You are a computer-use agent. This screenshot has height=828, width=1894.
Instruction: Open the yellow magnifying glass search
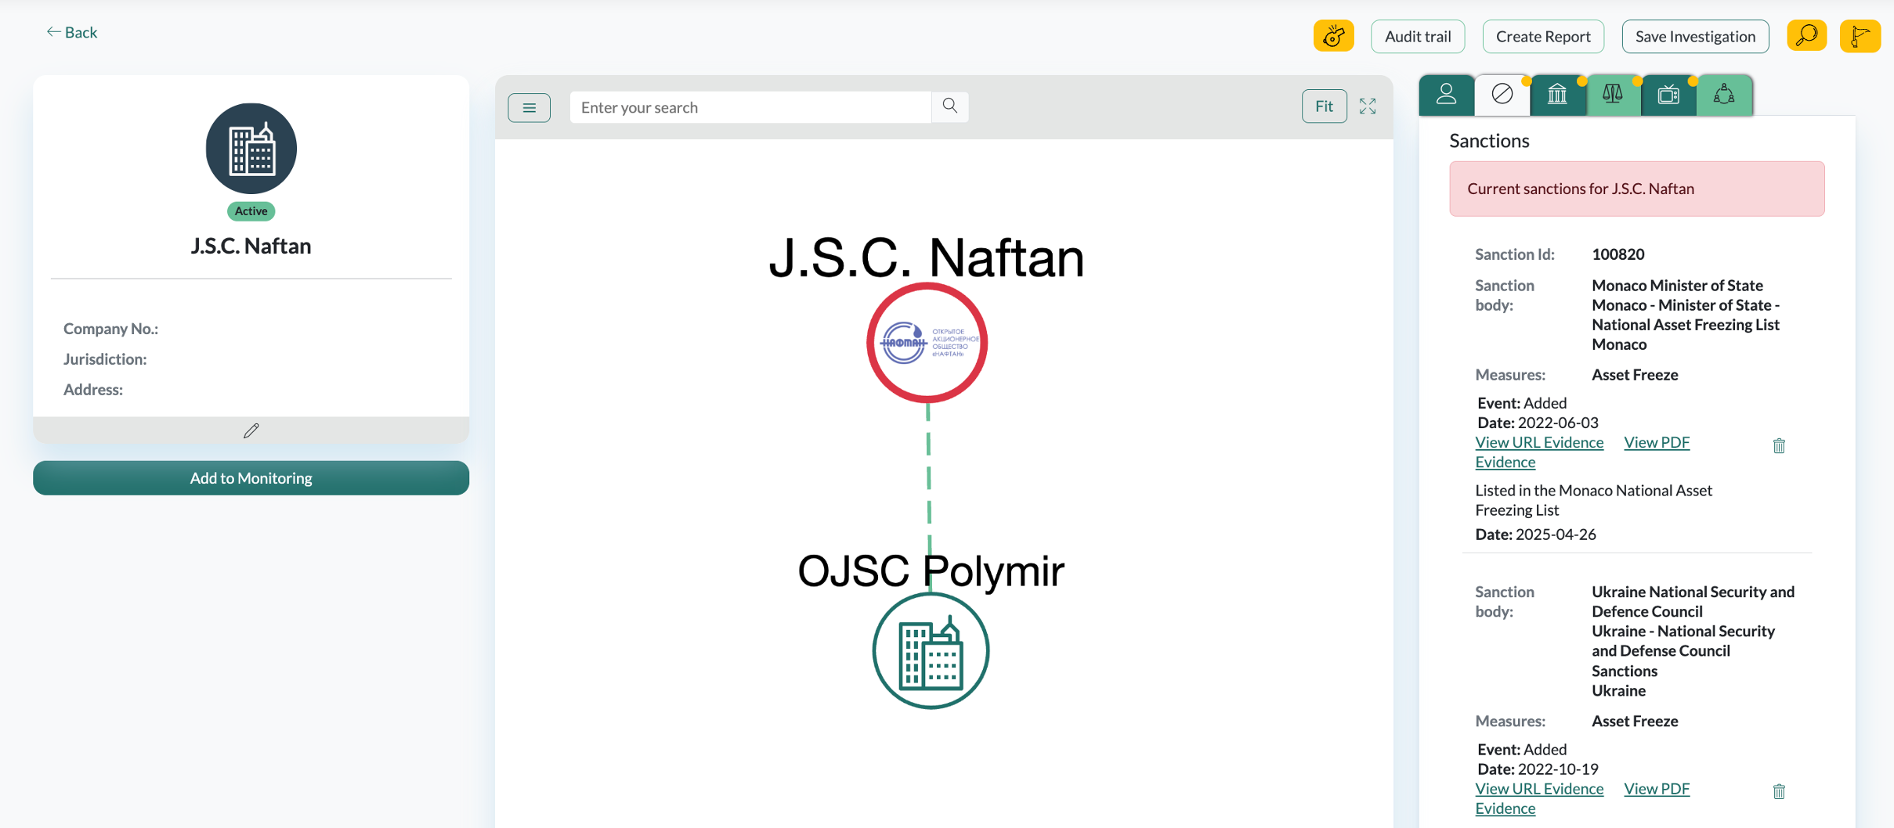(1806, 36)
